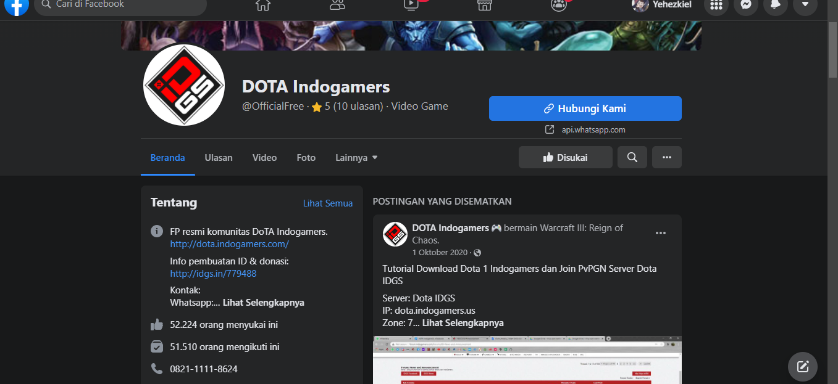838x384 pixels.
Task: Expand the account dropdown arrow
Action: 805,5
